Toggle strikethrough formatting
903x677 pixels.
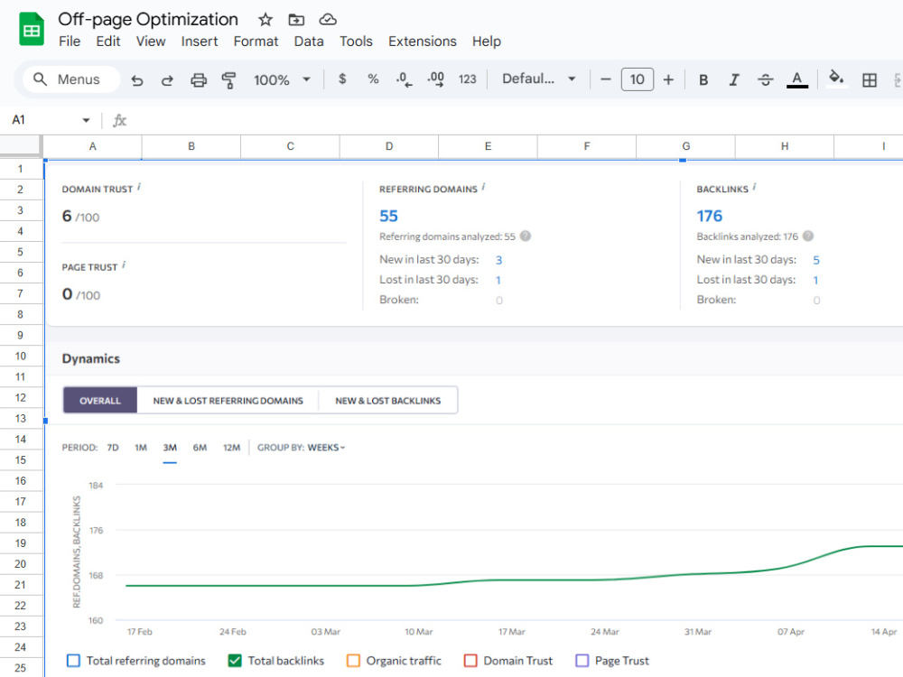[766, 79]
